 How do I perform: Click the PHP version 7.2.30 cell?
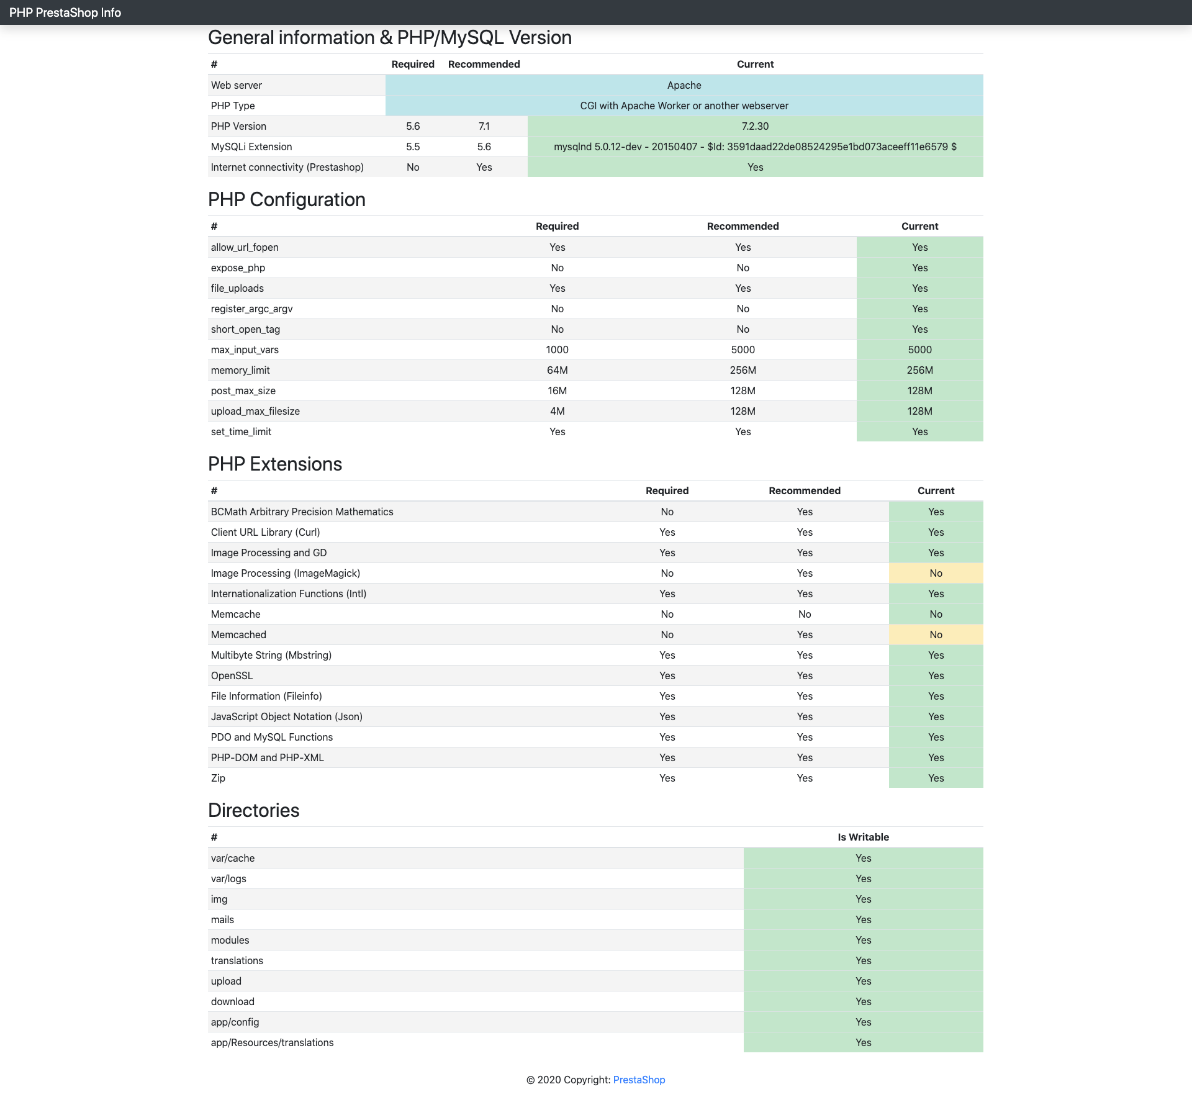coord(755,126)
